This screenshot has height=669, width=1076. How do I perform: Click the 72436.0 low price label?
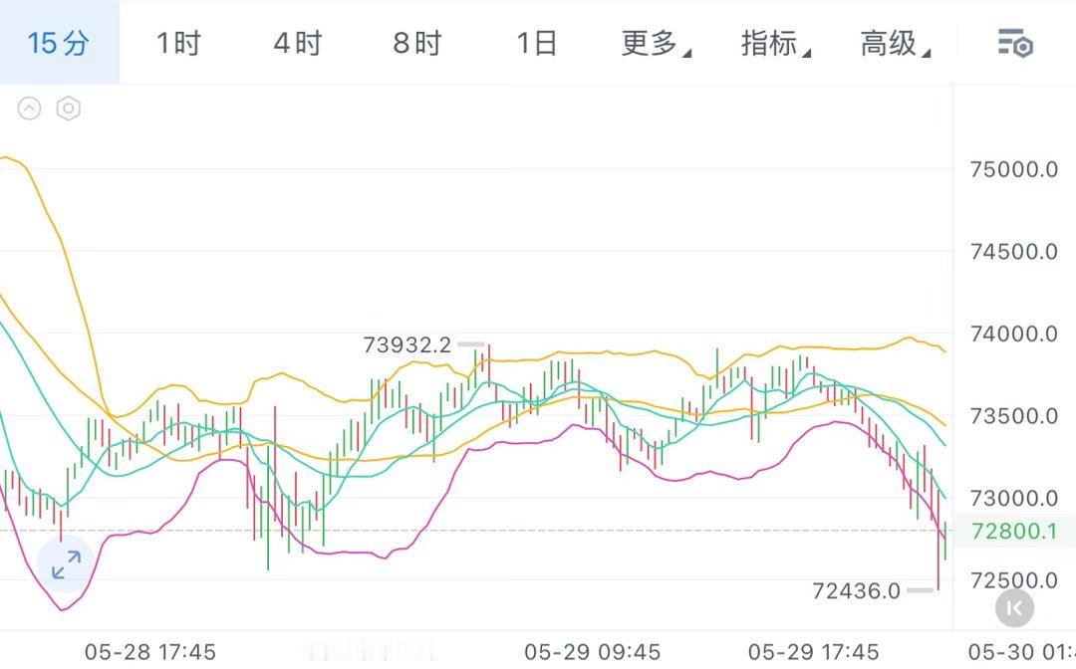point(857,590)
